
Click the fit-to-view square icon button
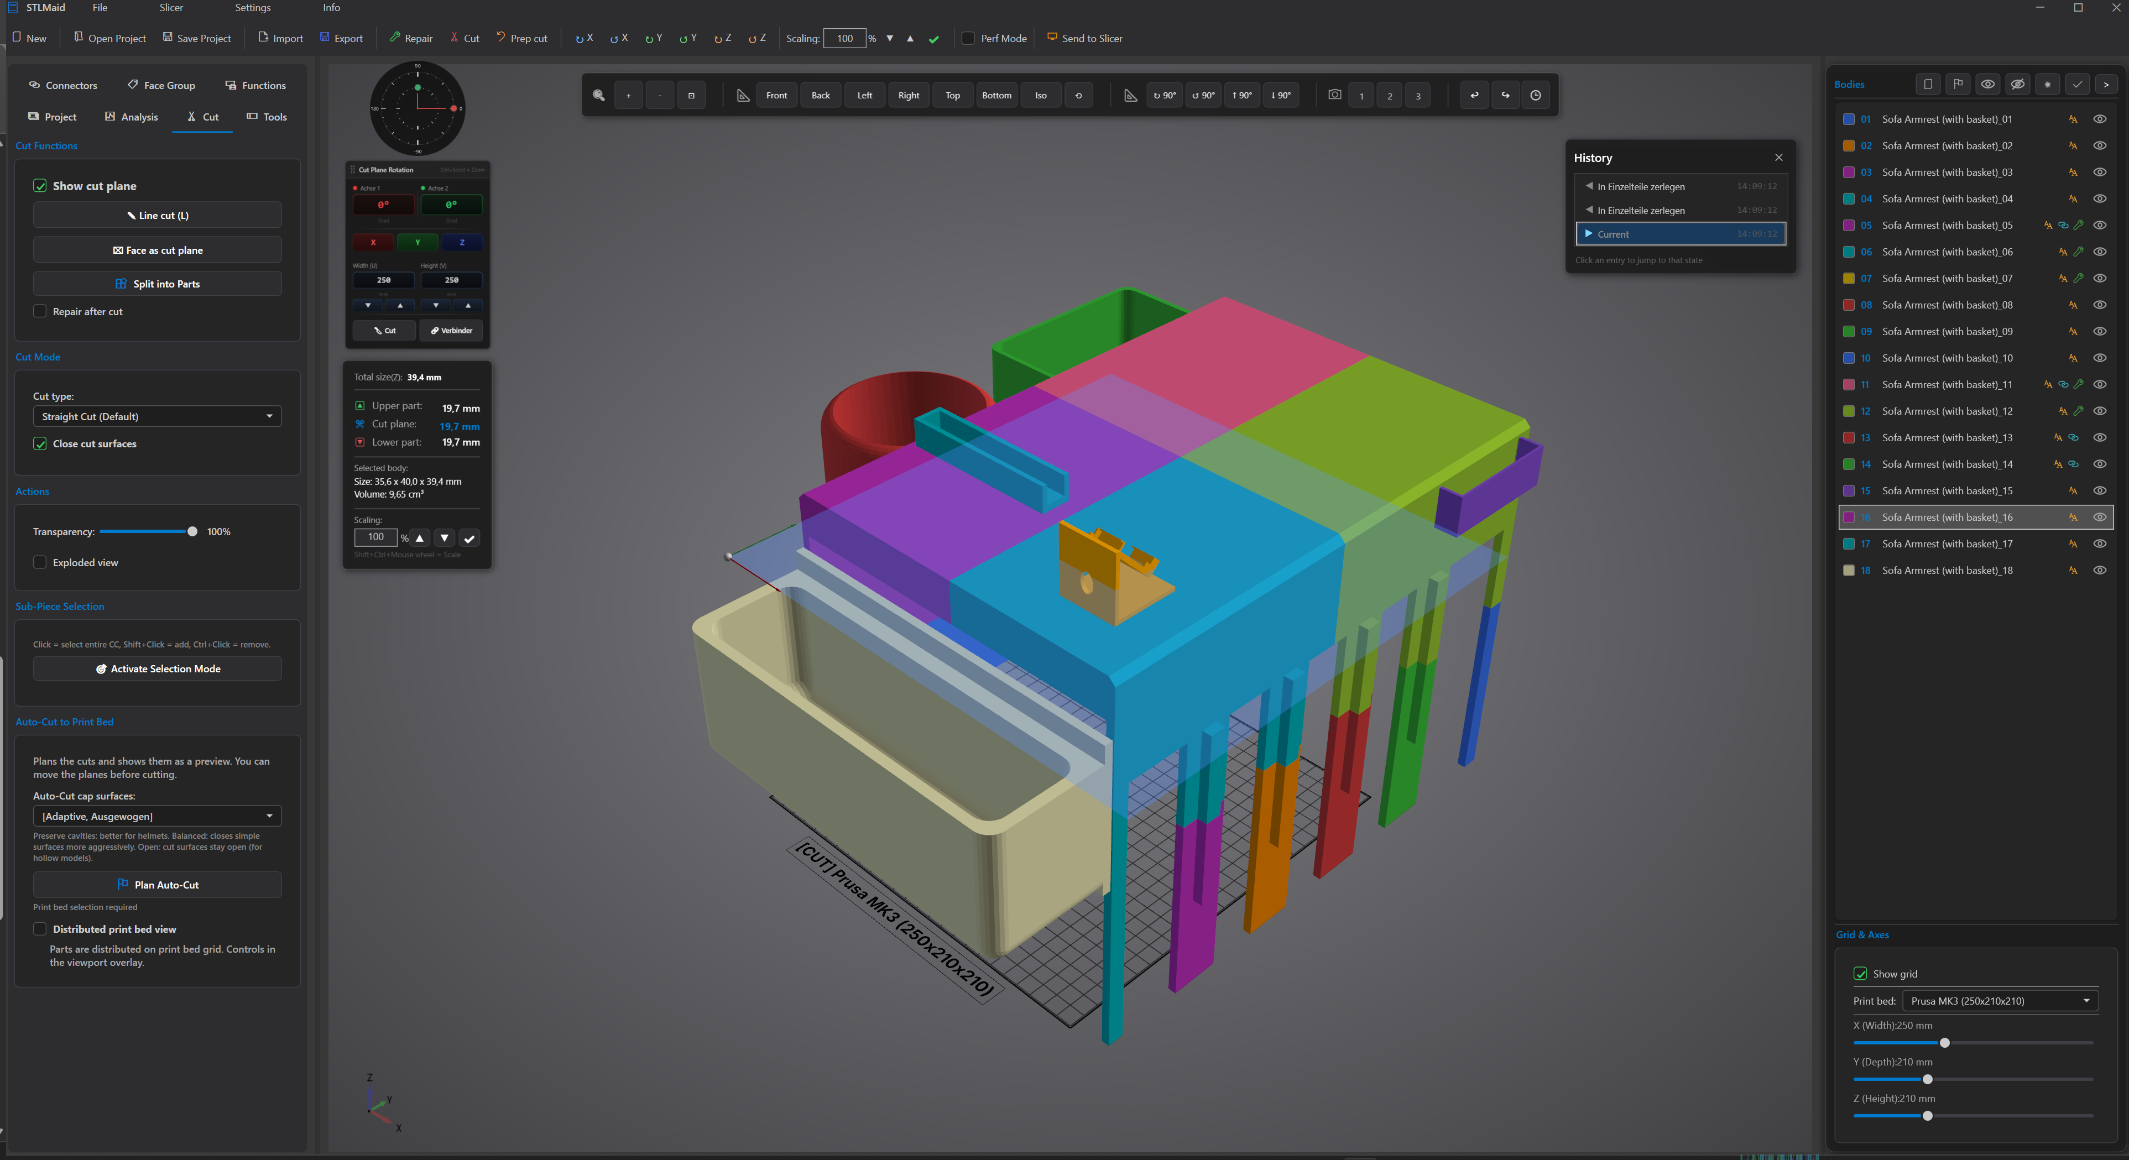(x=691, y=95)
